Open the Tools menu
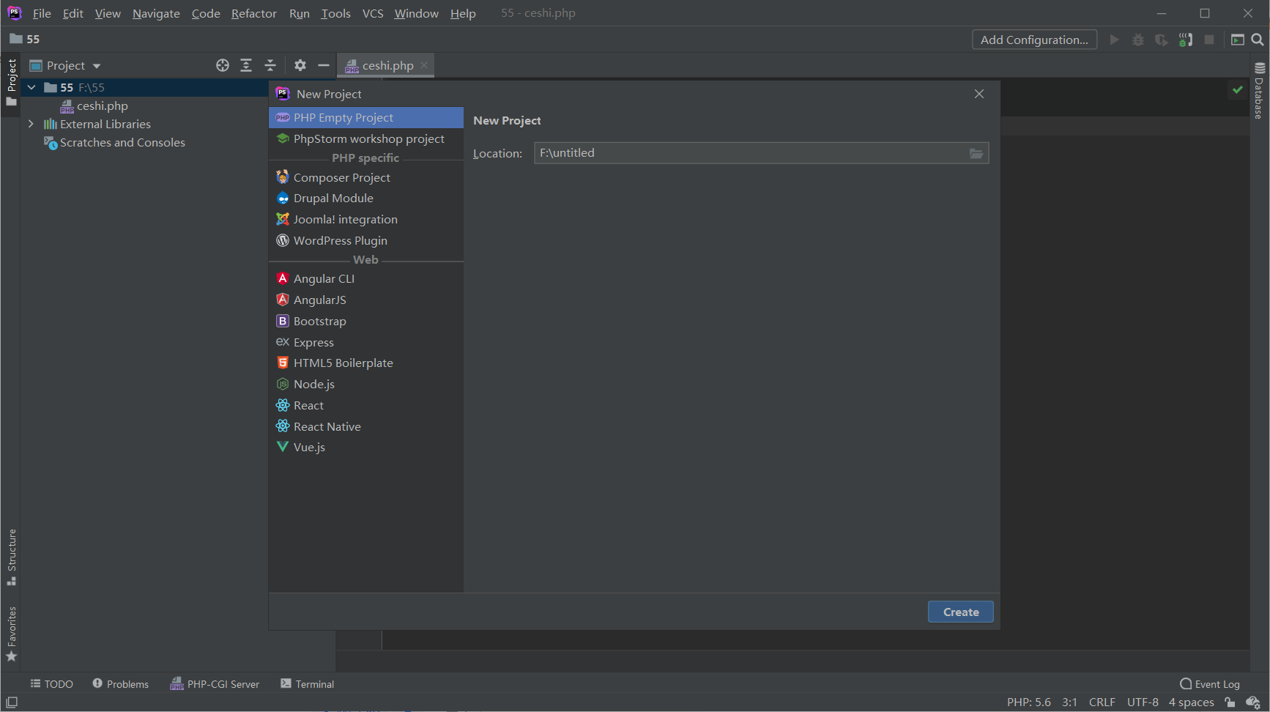 (x=335, y=13)
